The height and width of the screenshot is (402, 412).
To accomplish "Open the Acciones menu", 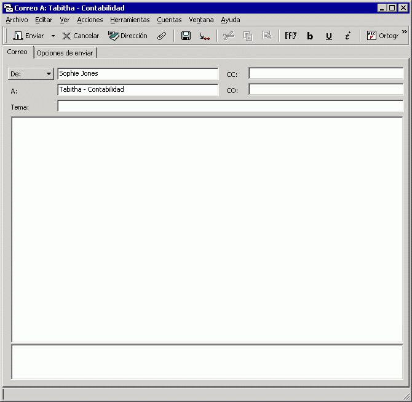I will 90,20.
